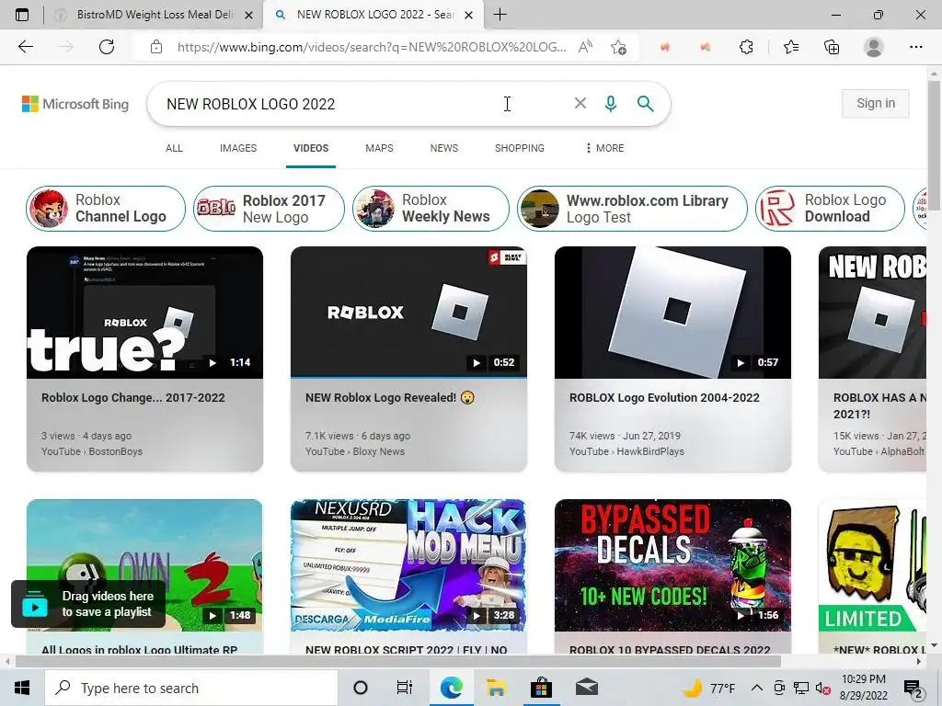Viewport: 942px width, 706px height.
Task: Open the Extensions puzzle icon
Action: 746,47
